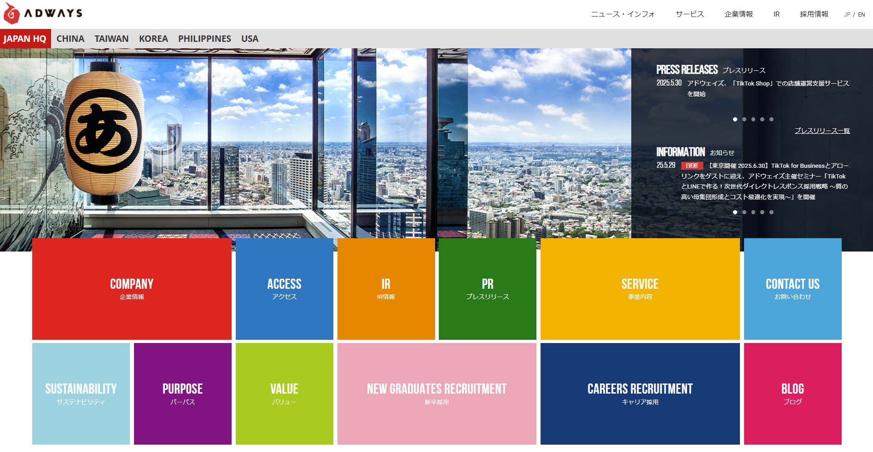Viewport: 873px width, 452px height.
Task: Go to fifth information slide dot
Action: click(771, 212)
